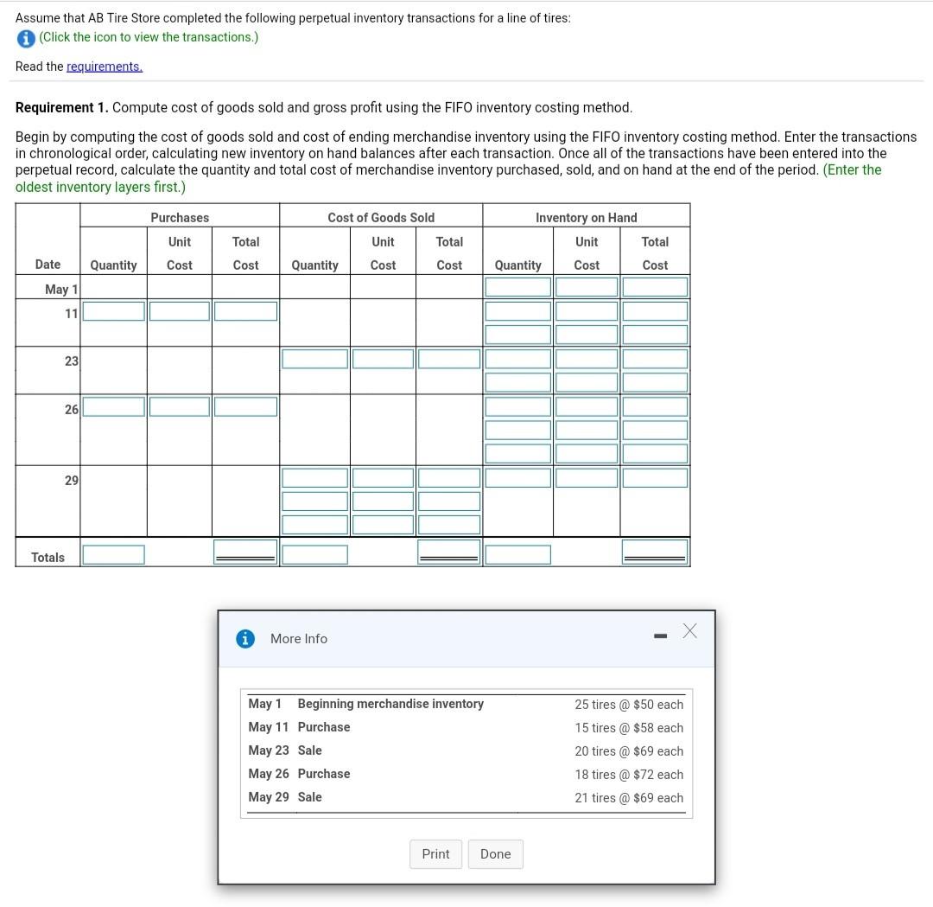
Task: Select Totals Cost of Goods Sold Quantity field
Action: pyautogui.click(x=314, y=554)
